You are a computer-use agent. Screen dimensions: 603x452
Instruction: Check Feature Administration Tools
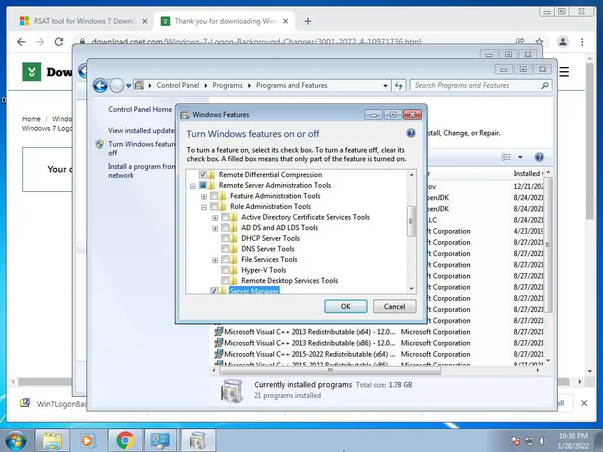tap(214, 196)
